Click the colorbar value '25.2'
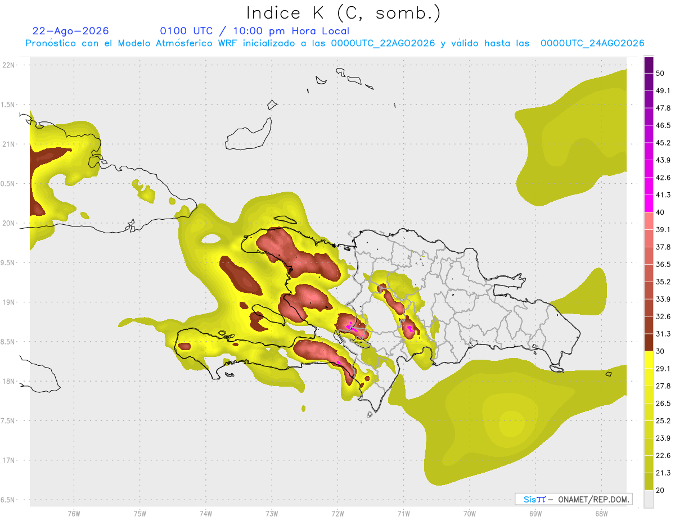This screenshot has width=675, height=521. 663,421
